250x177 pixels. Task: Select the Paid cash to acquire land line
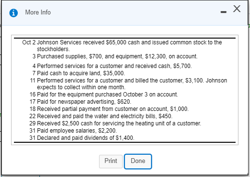tap(78, 73)
